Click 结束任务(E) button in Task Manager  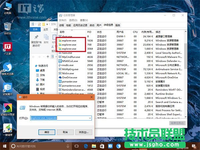point(177,123)
